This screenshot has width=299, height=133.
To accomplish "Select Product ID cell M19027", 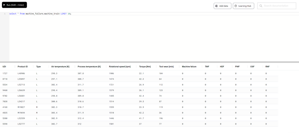I will click(x=21, y=107).
